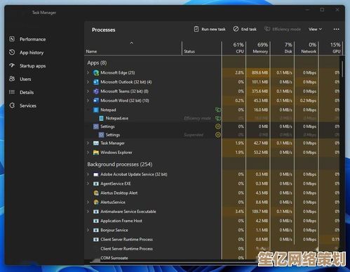Select the Windows Explorer folder icon
The width and height of the screenshot is (350, 272).
pyautogui.click(x=96, y=153)
